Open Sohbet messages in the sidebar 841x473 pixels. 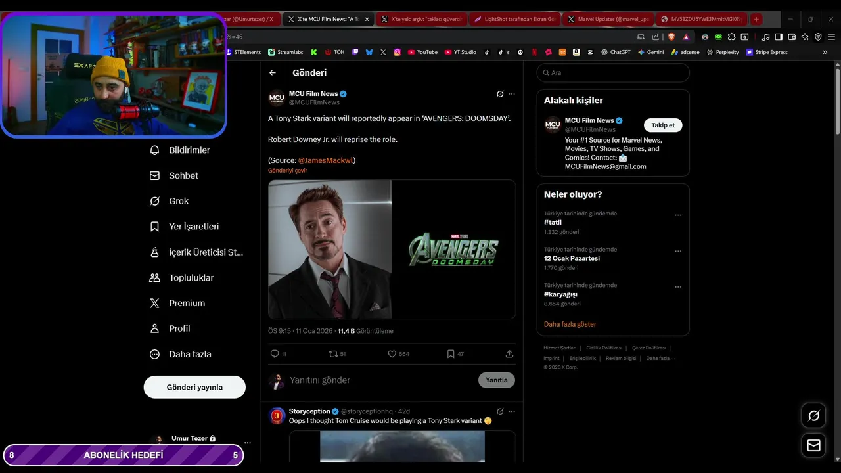(x=174, y=176)
